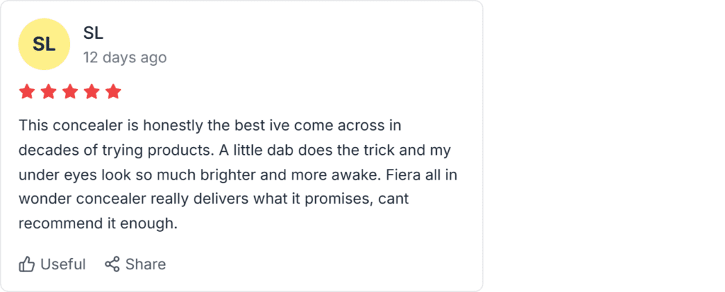Open reviewer name SL beside avatar

[93, 33]
